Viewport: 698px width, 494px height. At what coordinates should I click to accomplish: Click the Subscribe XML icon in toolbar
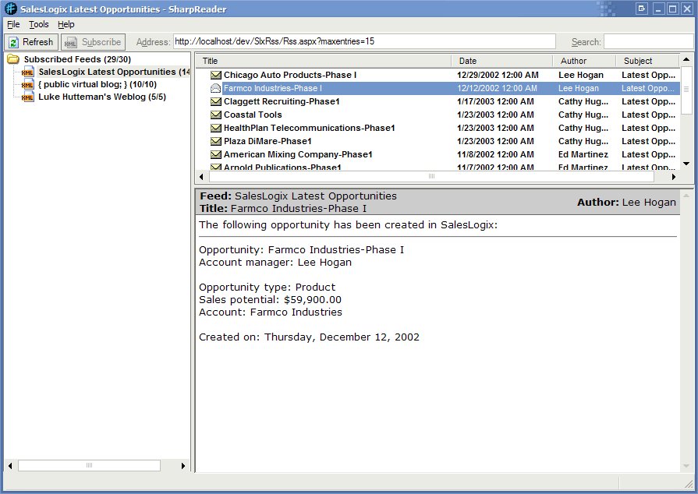[70, 42]
